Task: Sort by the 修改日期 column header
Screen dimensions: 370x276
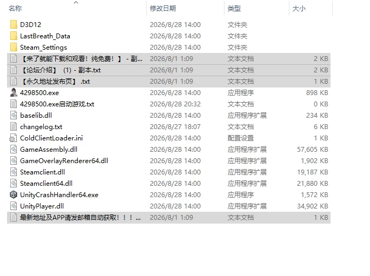Action: [x=163, y=9]
